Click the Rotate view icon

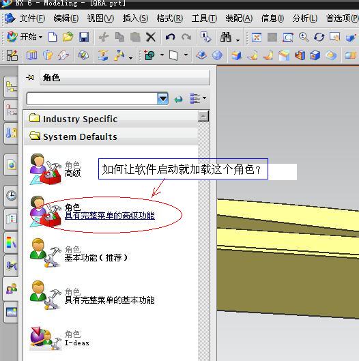point(319,37)
